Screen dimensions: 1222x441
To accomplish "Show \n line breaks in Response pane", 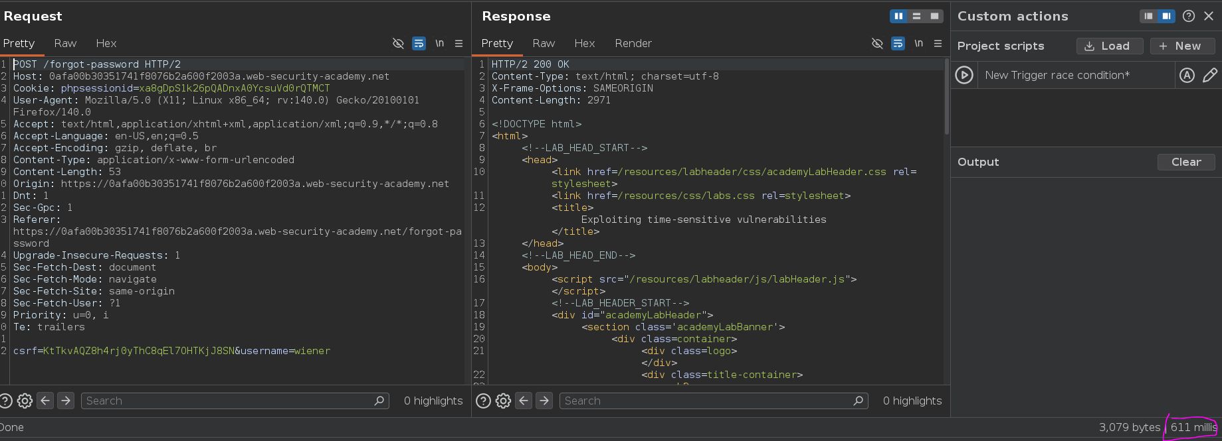I will [x=918, y=43].
